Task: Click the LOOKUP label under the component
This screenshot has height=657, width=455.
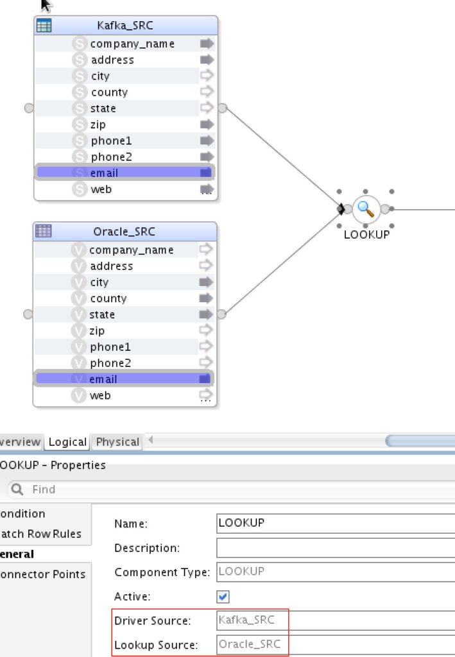Action: pyautogui.click(x=366, y=235)
